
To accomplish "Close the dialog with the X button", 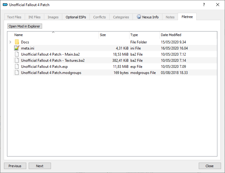I will tap(218, 5).
